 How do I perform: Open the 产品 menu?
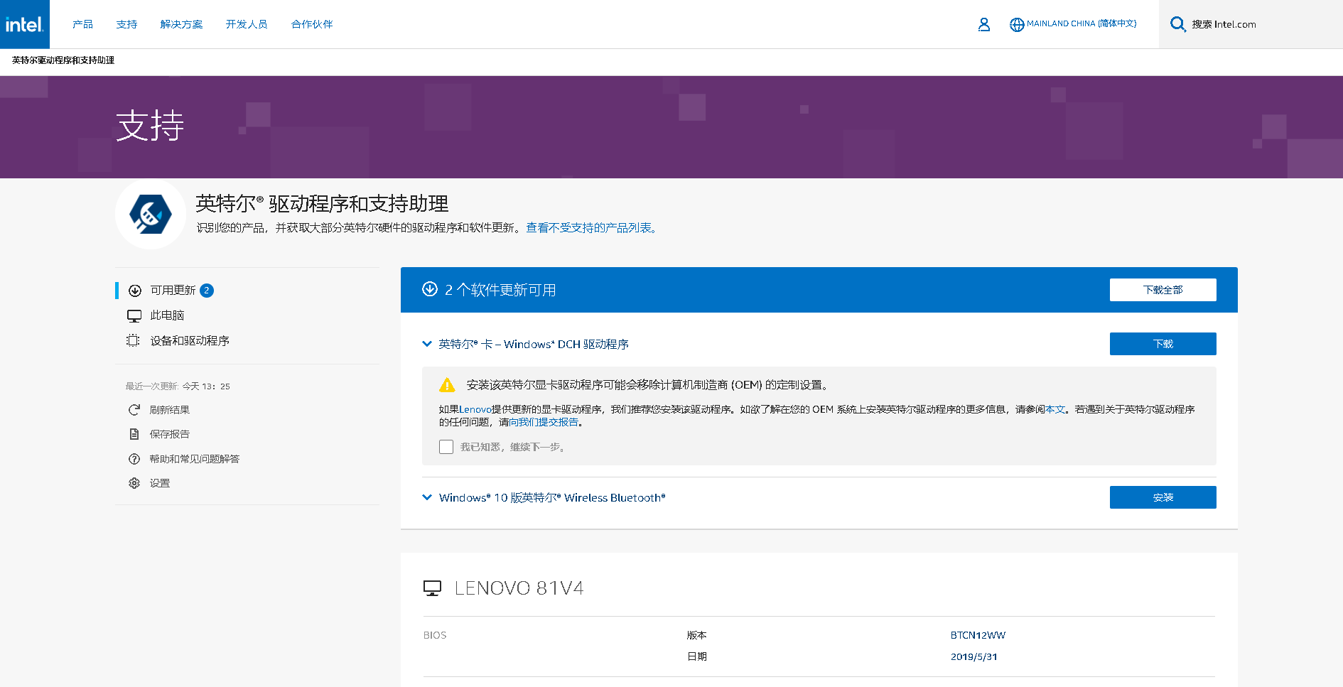point(82,24)
